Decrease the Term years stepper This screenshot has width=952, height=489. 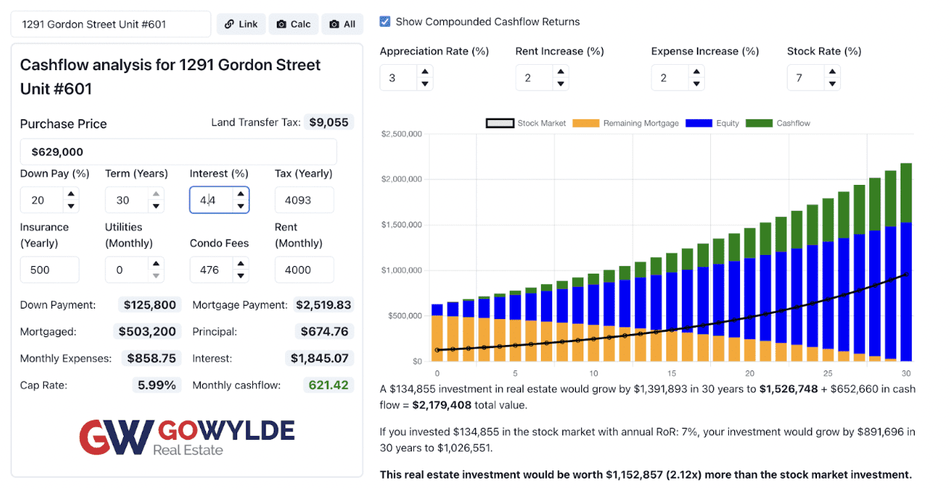[x=156, y=206]
